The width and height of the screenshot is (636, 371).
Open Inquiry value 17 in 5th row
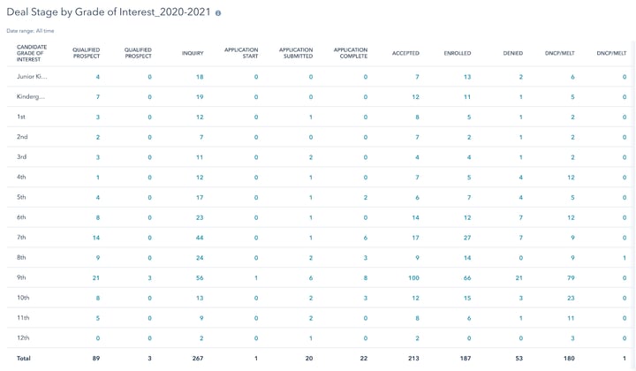pos(200,198)
